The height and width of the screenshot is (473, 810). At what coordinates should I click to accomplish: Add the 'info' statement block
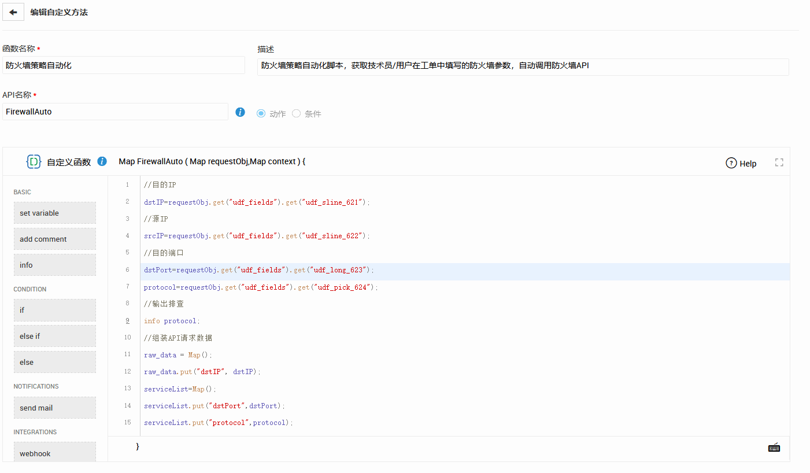coord(55,265)
